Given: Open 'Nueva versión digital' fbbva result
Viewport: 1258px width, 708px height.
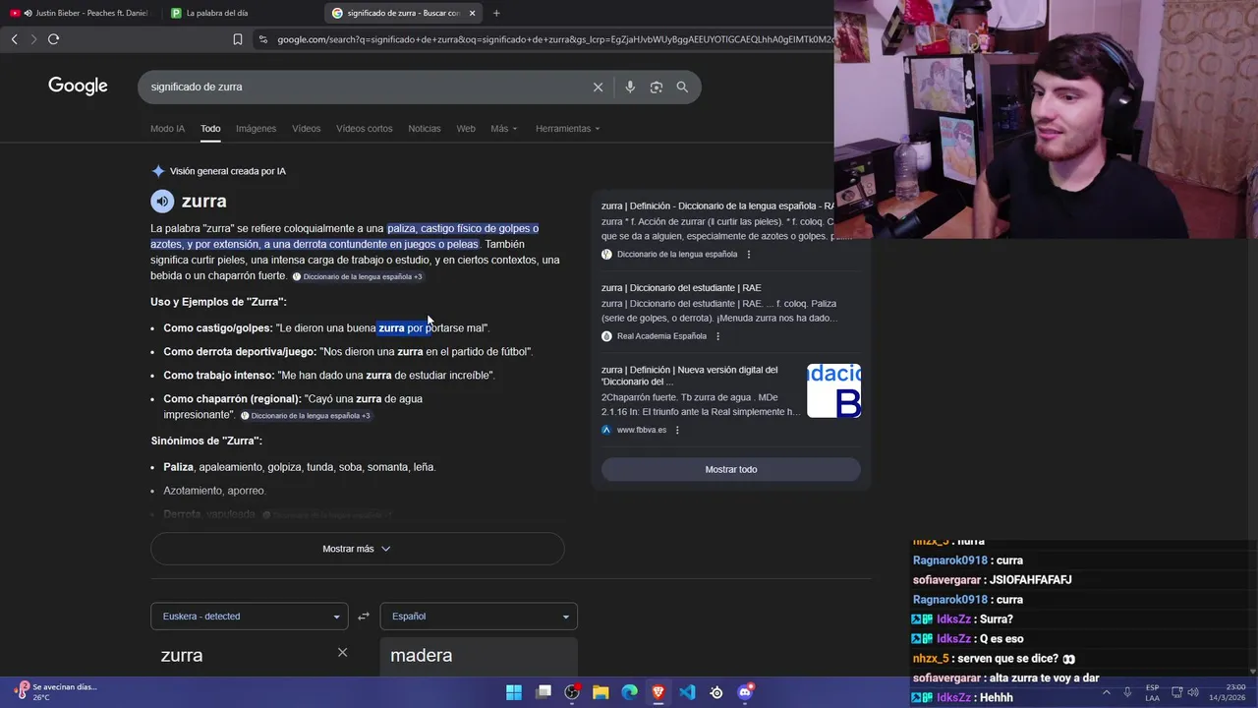Looking at the screenshot, I should coord(689,376).
